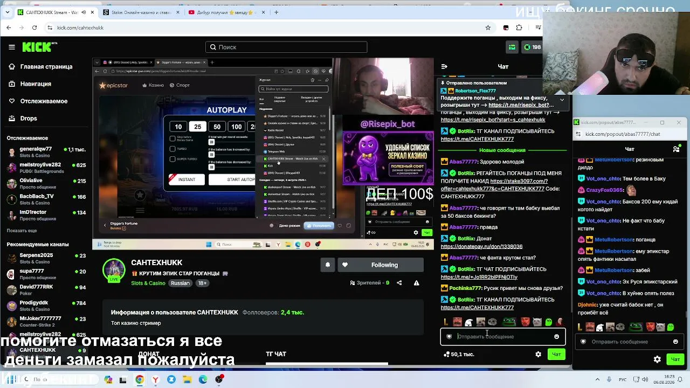Open chat identity shield in main input

click(449, 337)
